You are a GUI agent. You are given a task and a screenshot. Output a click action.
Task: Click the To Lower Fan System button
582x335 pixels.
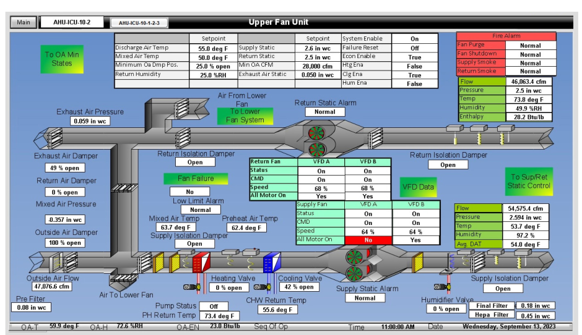240,116
